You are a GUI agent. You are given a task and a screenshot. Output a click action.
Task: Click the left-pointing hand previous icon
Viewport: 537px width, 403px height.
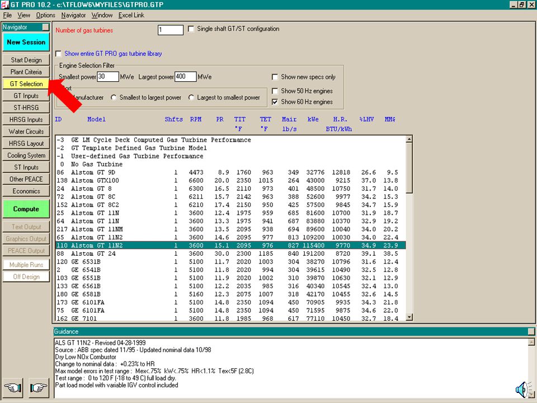[13, 387]
